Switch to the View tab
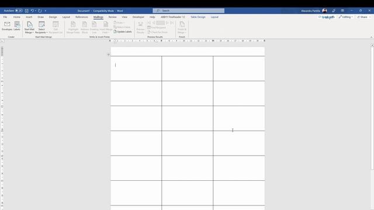 [124, 17]
